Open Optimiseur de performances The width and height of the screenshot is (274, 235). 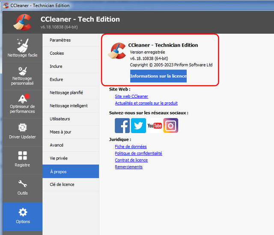click(23, 104)
